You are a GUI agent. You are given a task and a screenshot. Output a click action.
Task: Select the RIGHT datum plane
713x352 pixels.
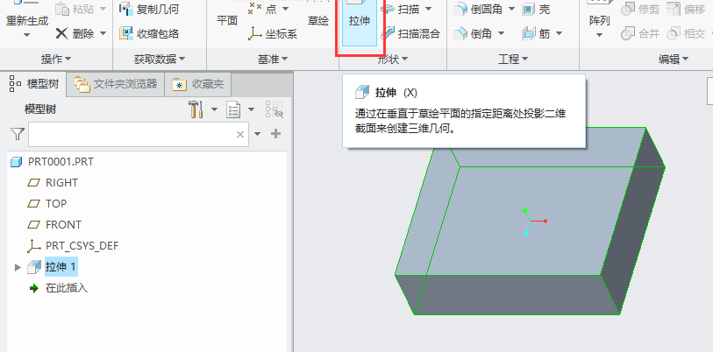point(53,183)
